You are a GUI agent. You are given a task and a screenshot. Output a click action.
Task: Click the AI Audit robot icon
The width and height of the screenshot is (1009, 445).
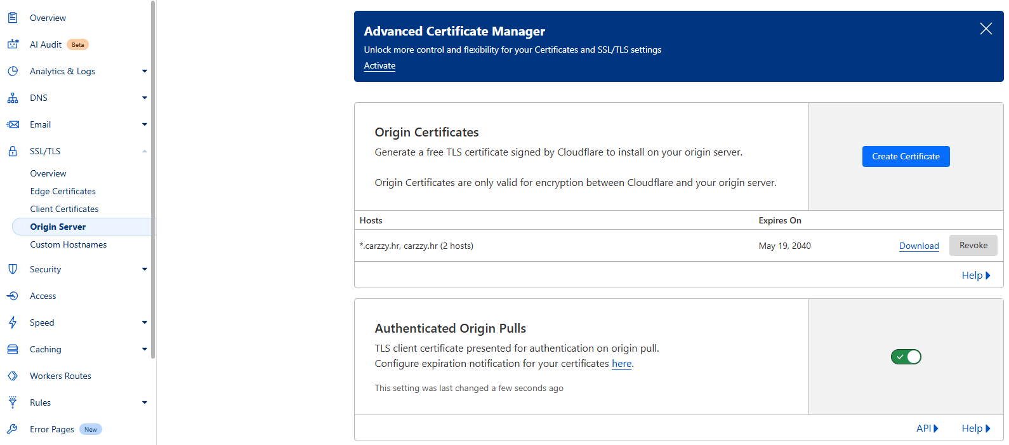[13, 44]
